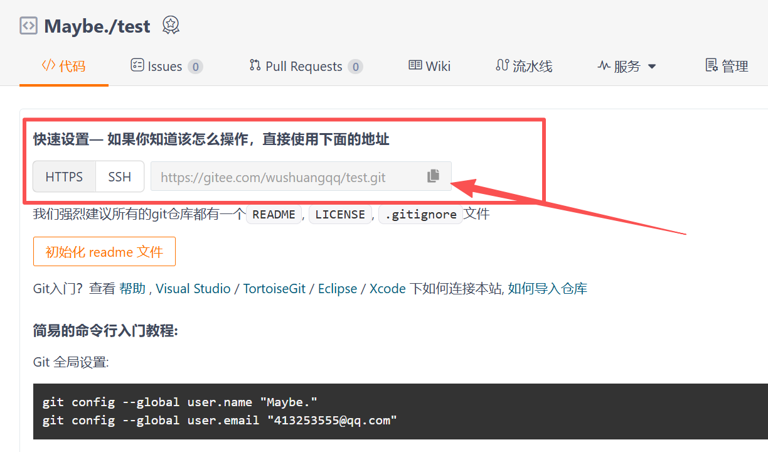
Task: Click the README tag text
Action: click(274, 214)
